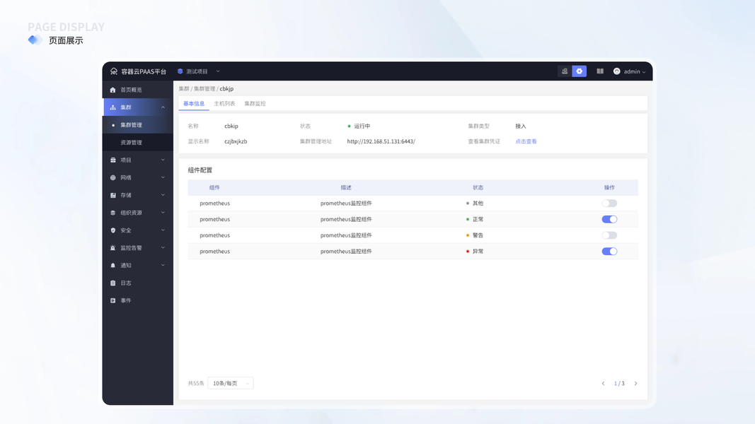This screenshot has width=755, height=424.
Task: Click the 操作 column header
Action: (x=609, y=187)
